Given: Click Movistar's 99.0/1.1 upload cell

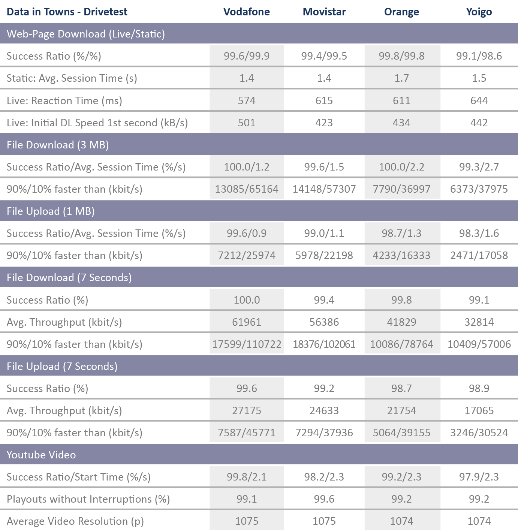Looking at the screenshot, I should [x=324, y=233].
